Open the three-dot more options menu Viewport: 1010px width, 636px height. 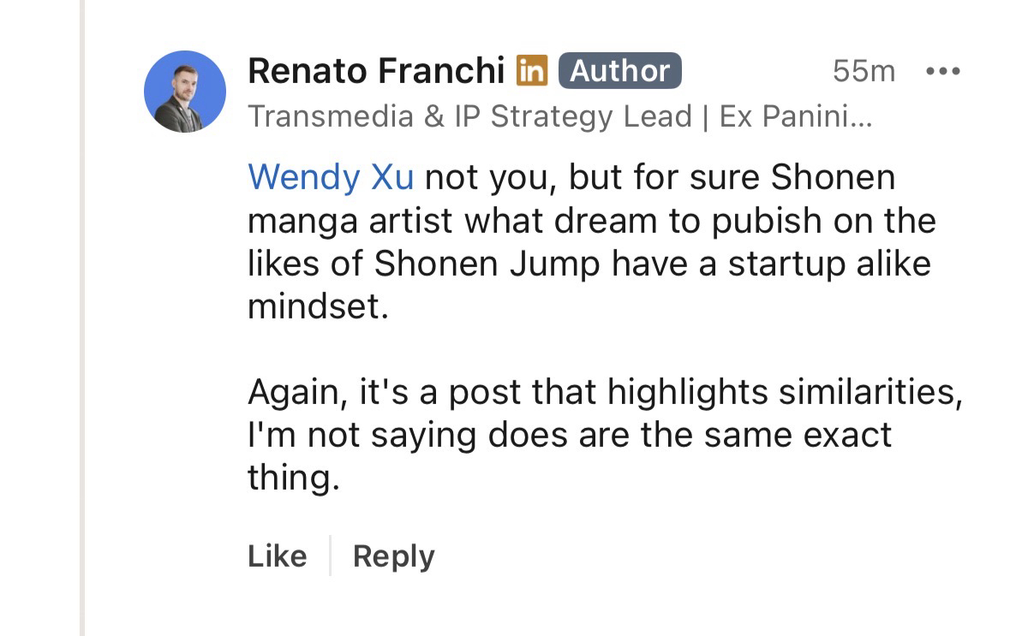[943, 71]
